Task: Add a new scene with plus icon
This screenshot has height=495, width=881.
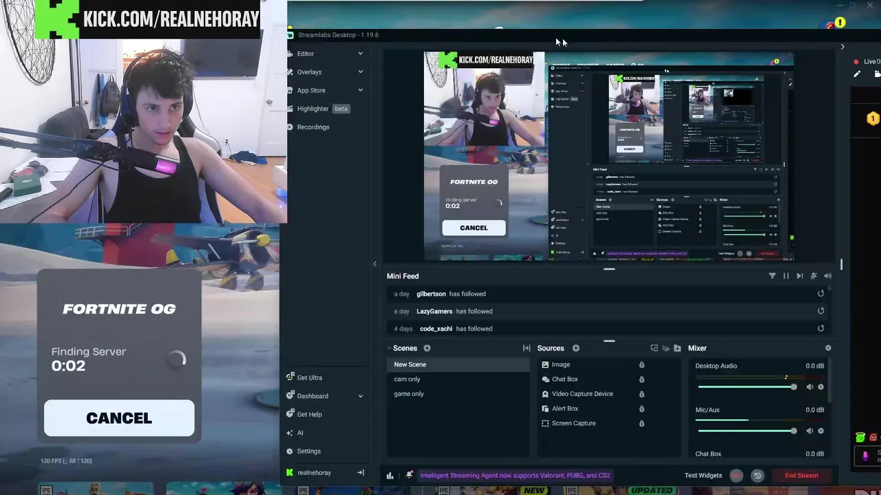Action: point(427,349)
